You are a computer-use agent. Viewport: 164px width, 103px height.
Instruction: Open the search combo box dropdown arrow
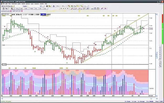41,6
